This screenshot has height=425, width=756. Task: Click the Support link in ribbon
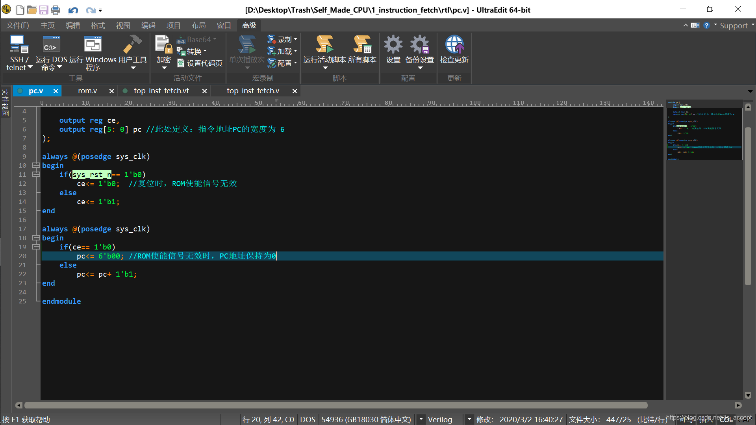click(x=734, y=26)
